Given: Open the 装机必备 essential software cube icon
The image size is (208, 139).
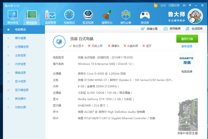Looking at the screenshot, I should click(126, 17).
